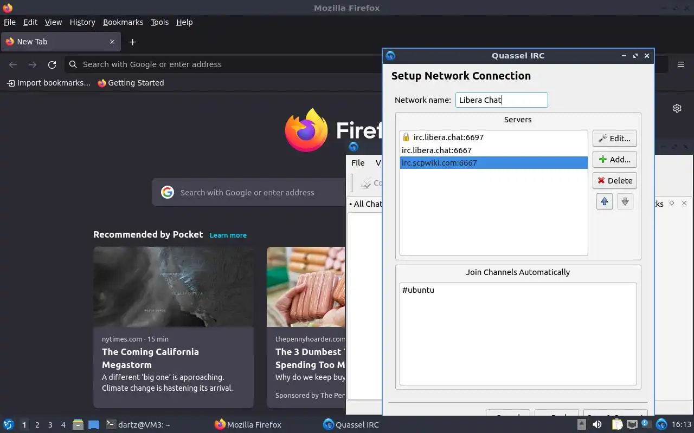Open a new tab with plus button
694x433 pixels.
coord(132,42)
